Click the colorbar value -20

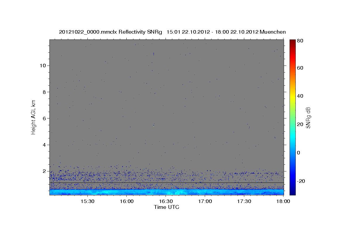click(x=301, y=181)
